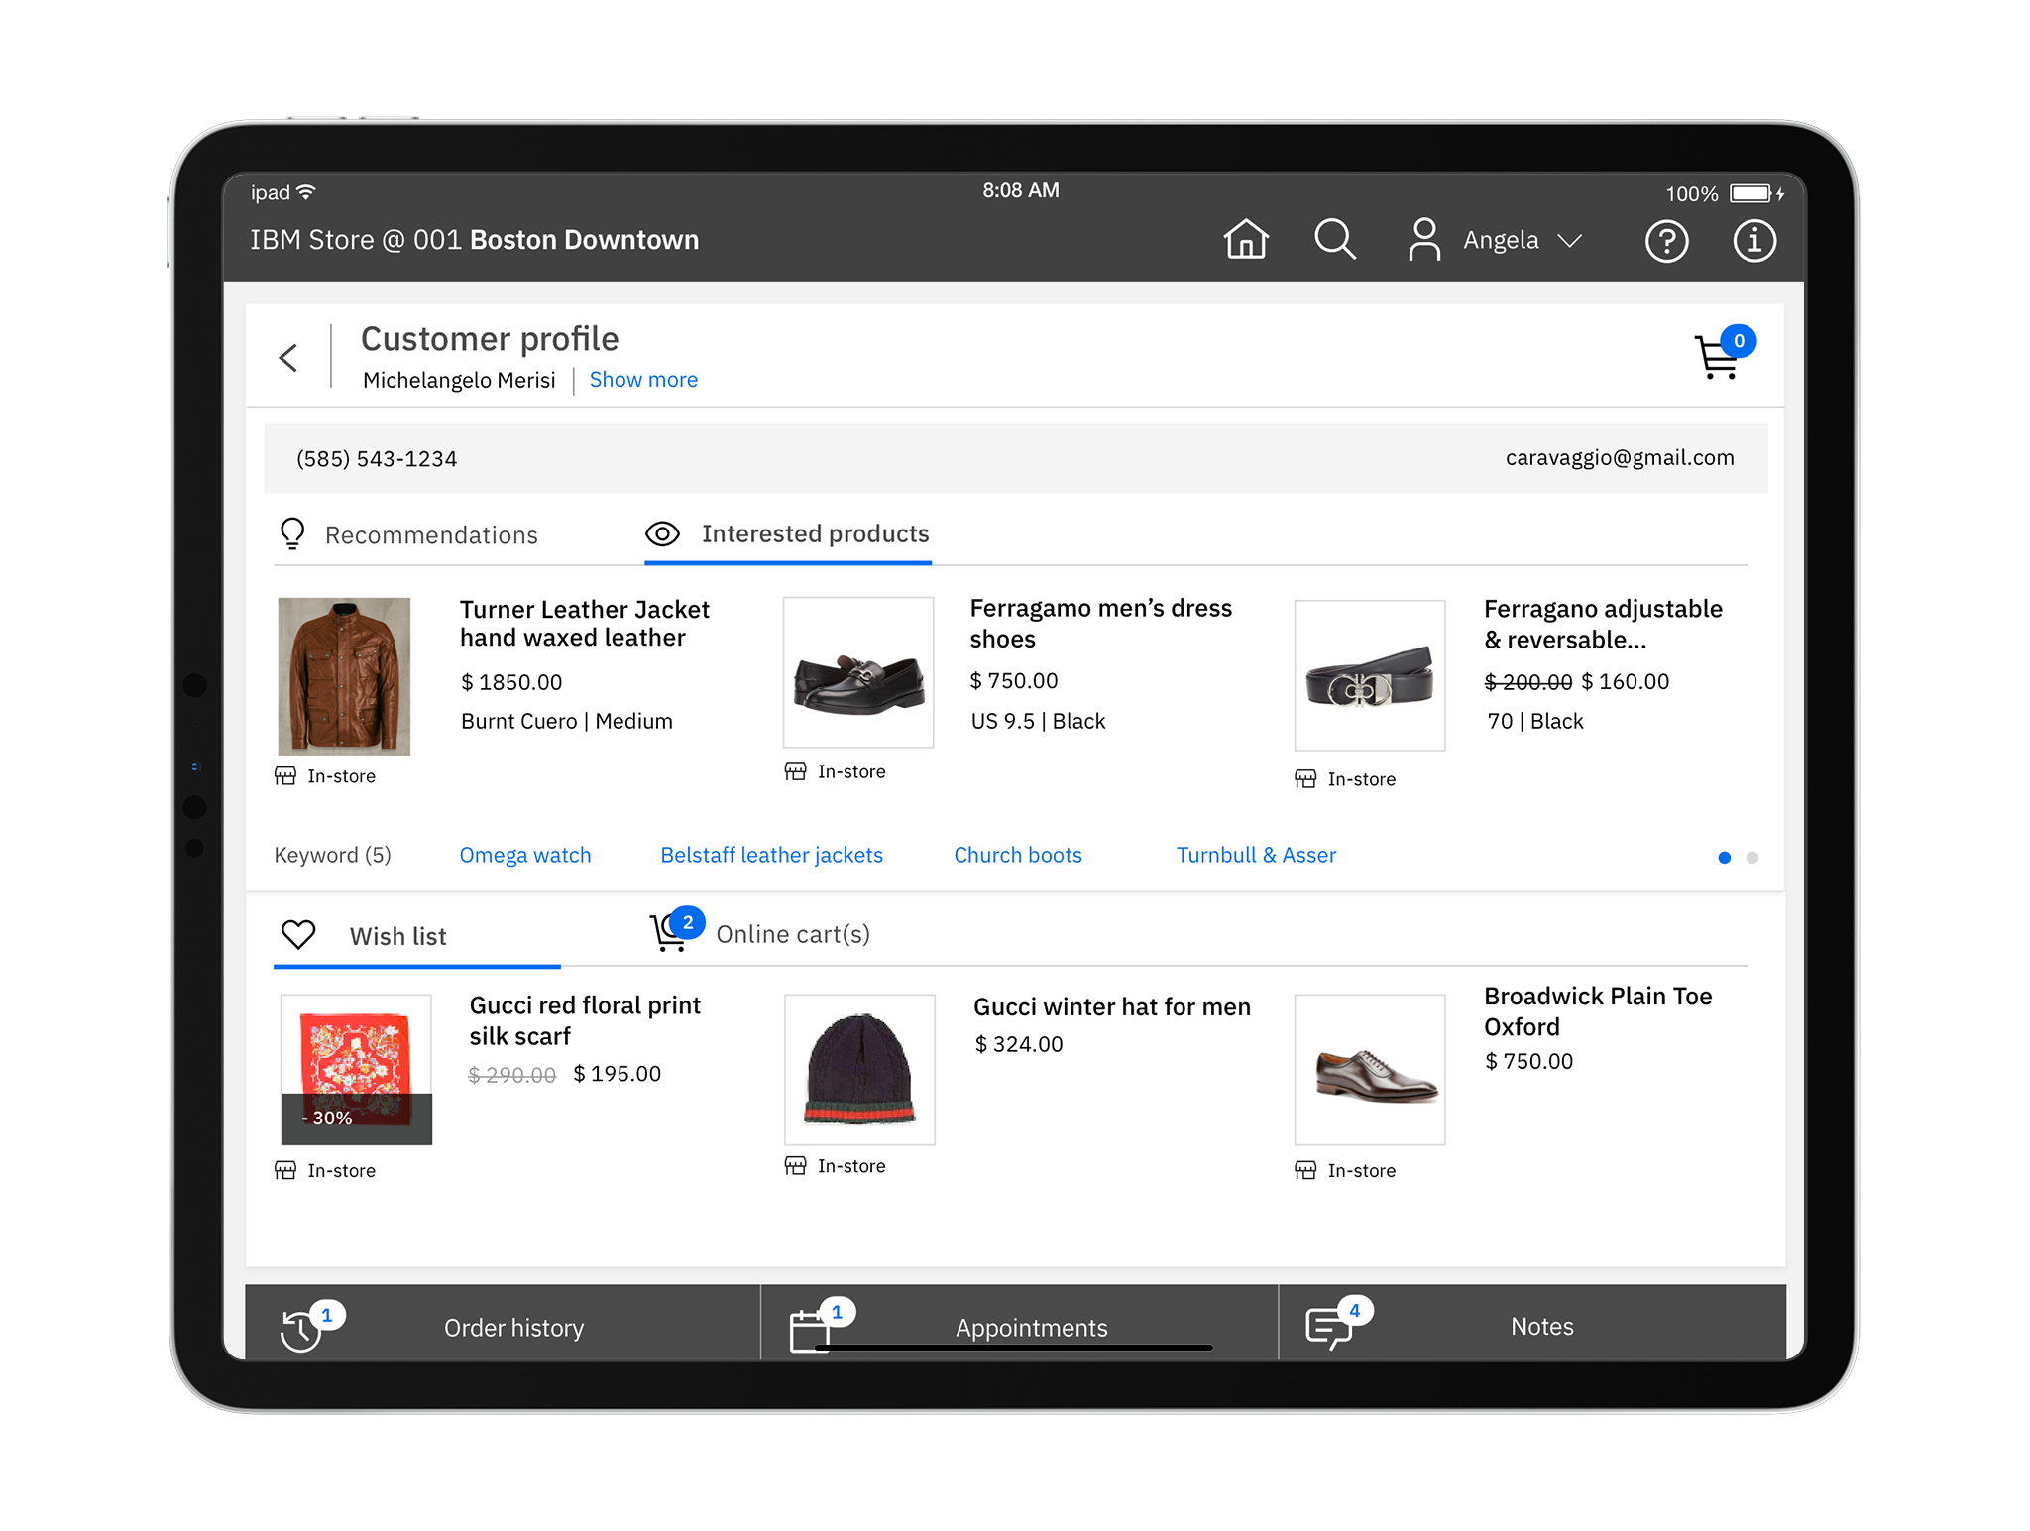Switch to the Recommendations tab
This screenshot has width=2030, height=1531.
[430, 535]
